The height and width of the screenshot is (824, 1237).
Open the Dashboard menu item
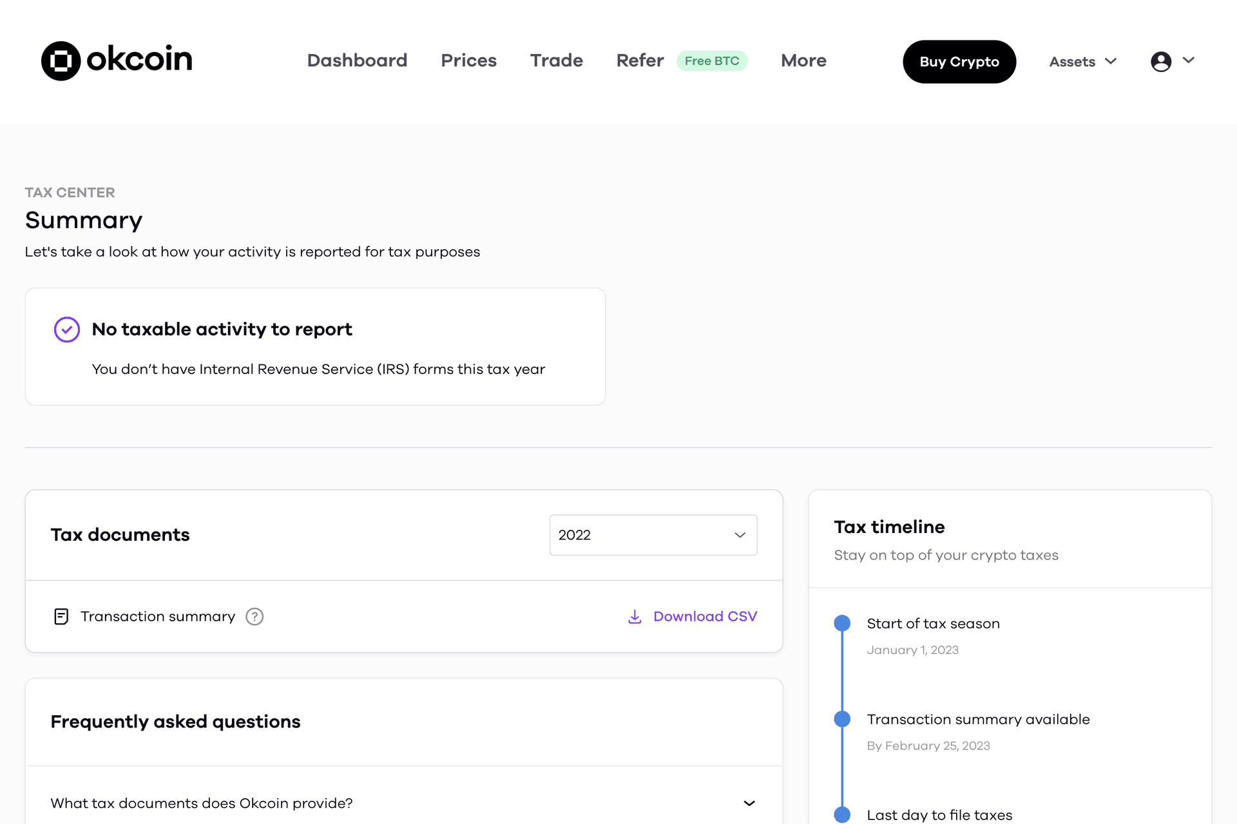click(x=357, y=60)
